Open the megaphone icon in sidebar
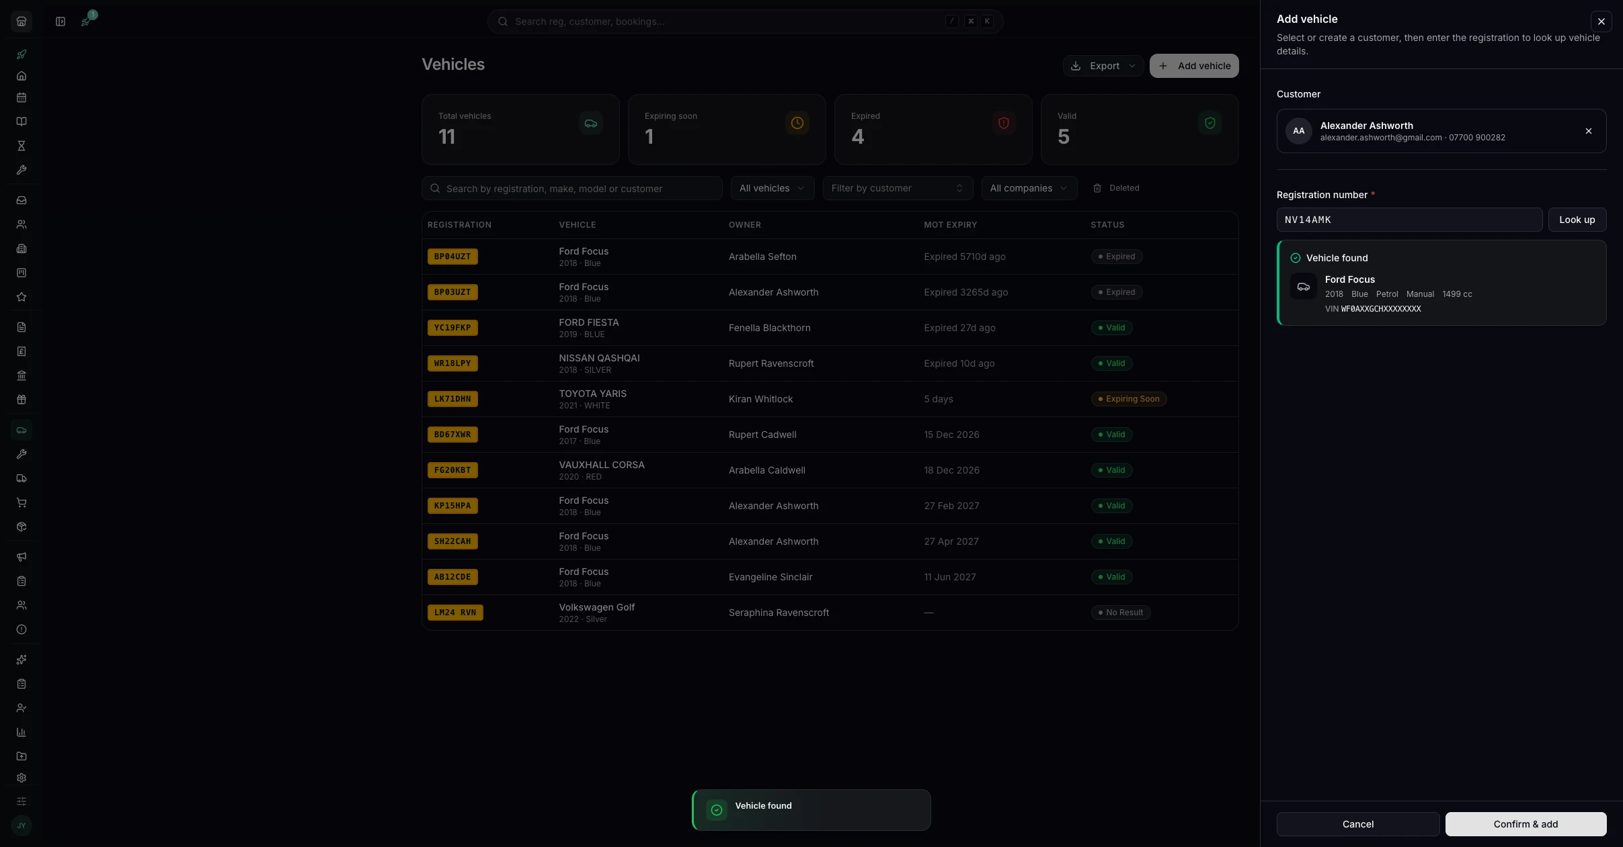 click(x=22, y=557)
